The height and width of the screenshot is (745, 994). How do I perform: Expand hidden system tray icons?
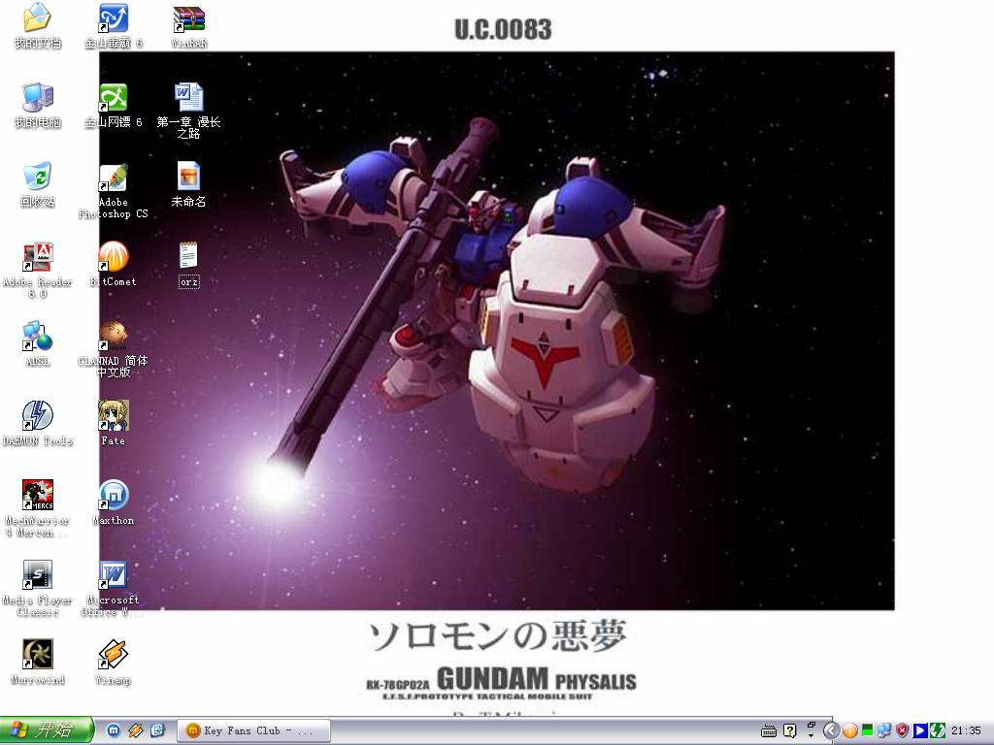tap(831, 731)
